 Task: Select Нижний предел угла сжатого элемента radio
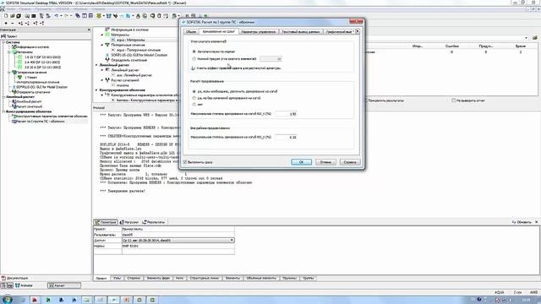coord(194,59)
